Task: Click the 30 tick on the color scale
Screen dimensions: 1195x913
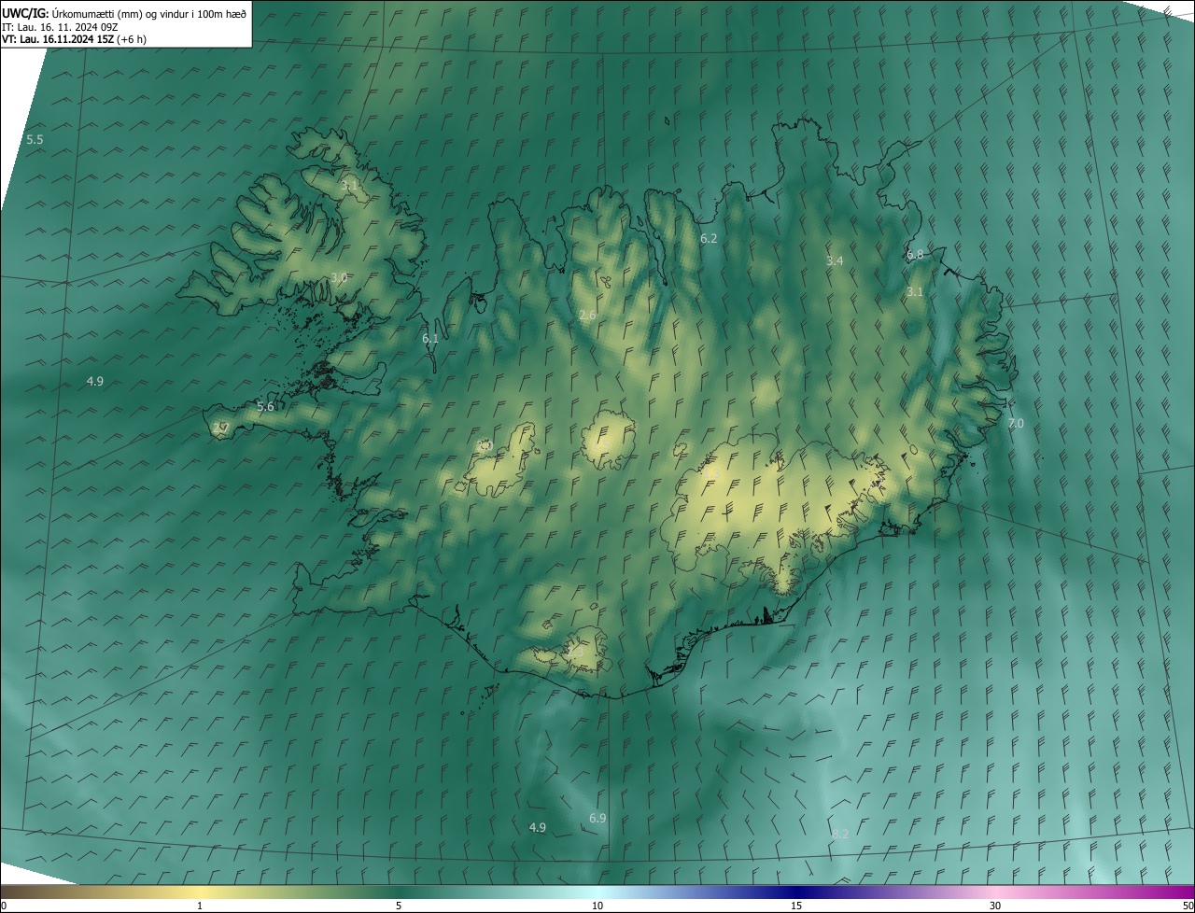Action: click(x=995, y=906)
